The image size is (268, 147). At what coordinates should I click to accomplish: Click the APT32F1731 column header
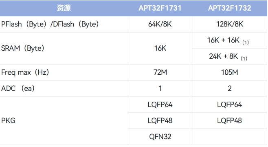tap(160, 8)
